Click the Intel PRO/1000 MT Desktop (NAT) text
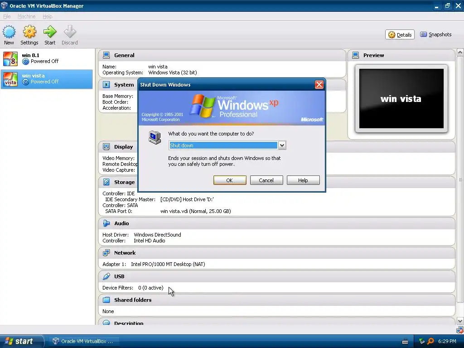 click(168, 264)
